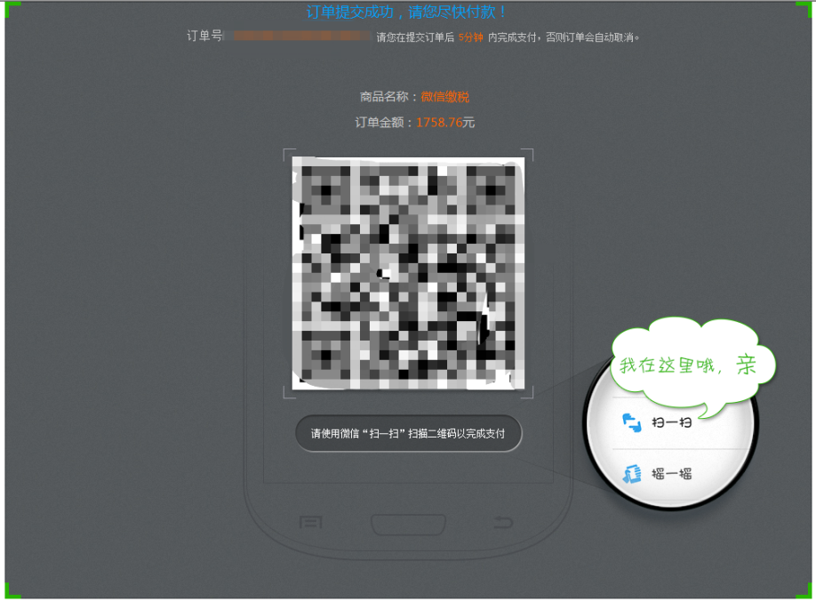The width and height of the screenshot is (816, 602).
Task: Click the pill reading 请使用微信“扫一扫”扫描二维码以完成支付
Action: [x=409, y=433]
